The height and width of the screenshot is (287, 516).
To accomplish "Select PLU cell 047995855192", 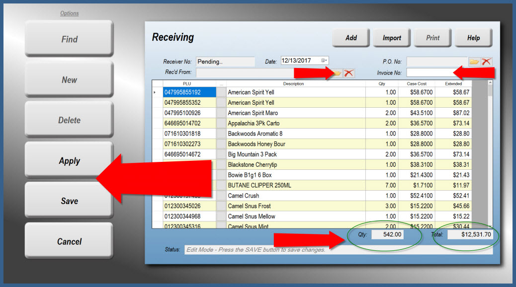I will pos(189,92).
